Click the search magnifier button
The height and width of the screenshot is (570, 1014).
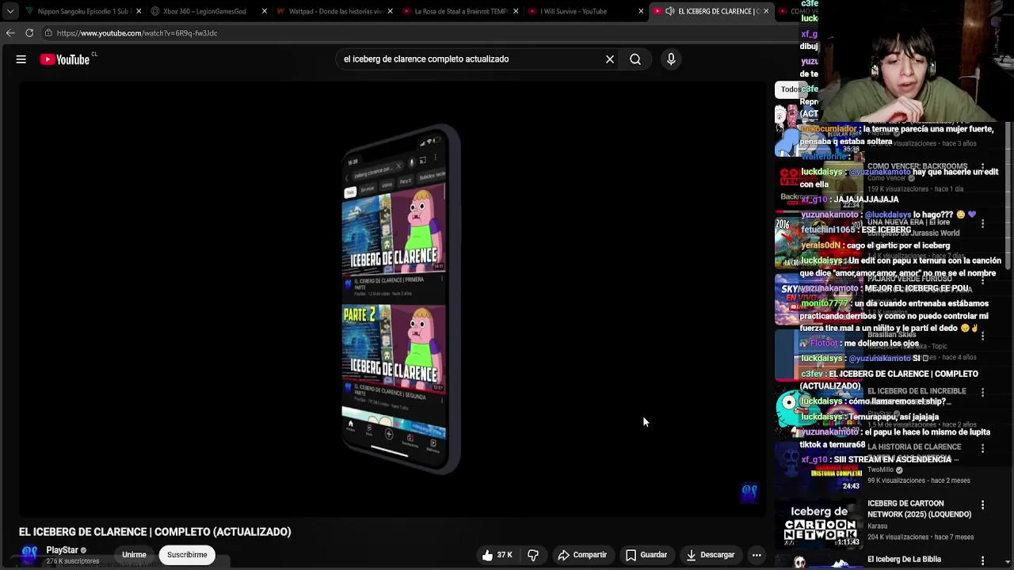tap(635, 59)
